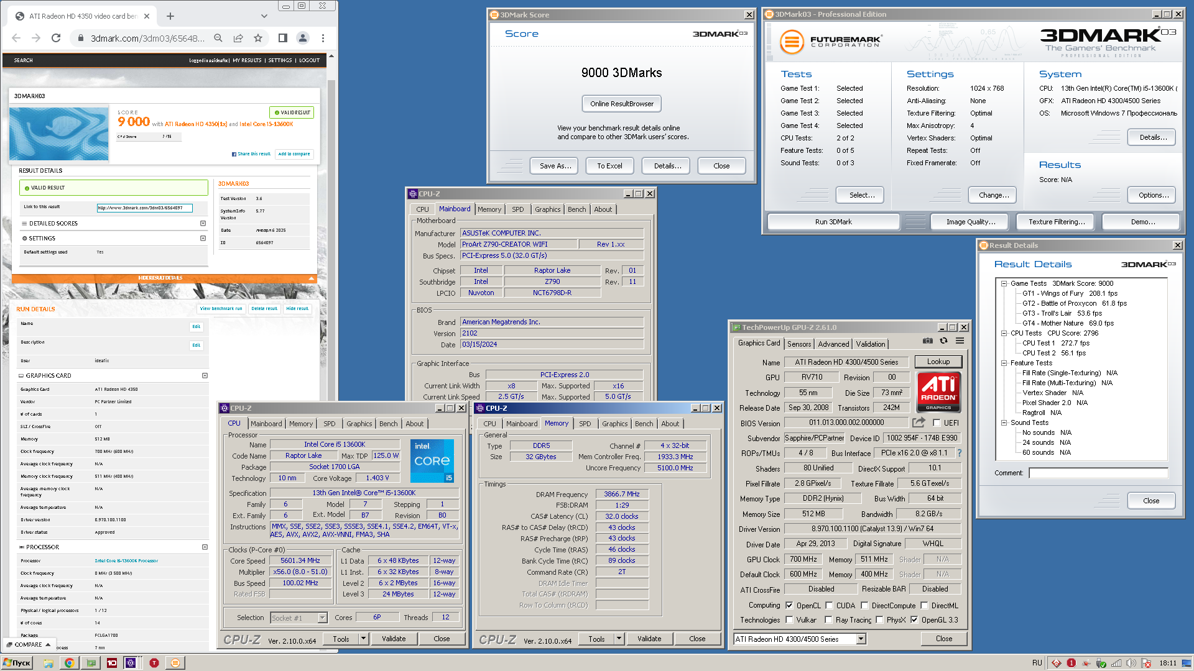The height and width of the screenshot is (671, 1194).
Task: Collapse the Feature Tests tree node
Action: coord(1004,363)
